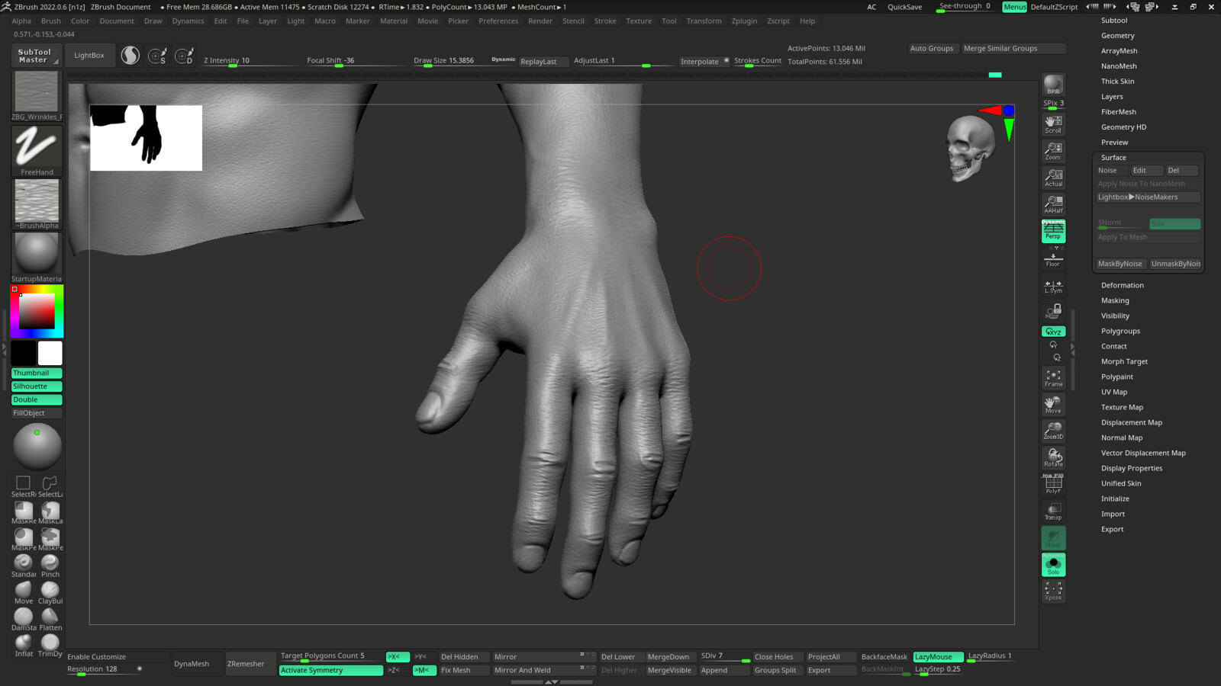
Task: Collapse the Surface subpalette
Action: (x=1113, y=158)
